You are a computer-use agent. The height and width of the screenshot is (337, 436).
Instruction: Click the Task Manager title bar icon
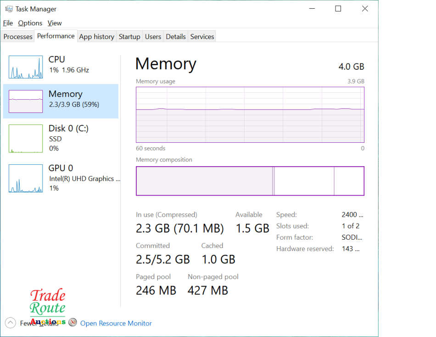click(9, 9)
